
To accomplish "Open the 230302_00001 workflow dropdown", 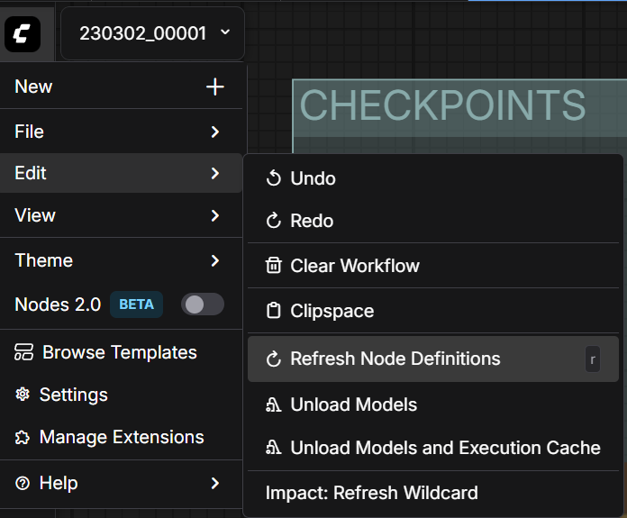I will coord(152,33).
